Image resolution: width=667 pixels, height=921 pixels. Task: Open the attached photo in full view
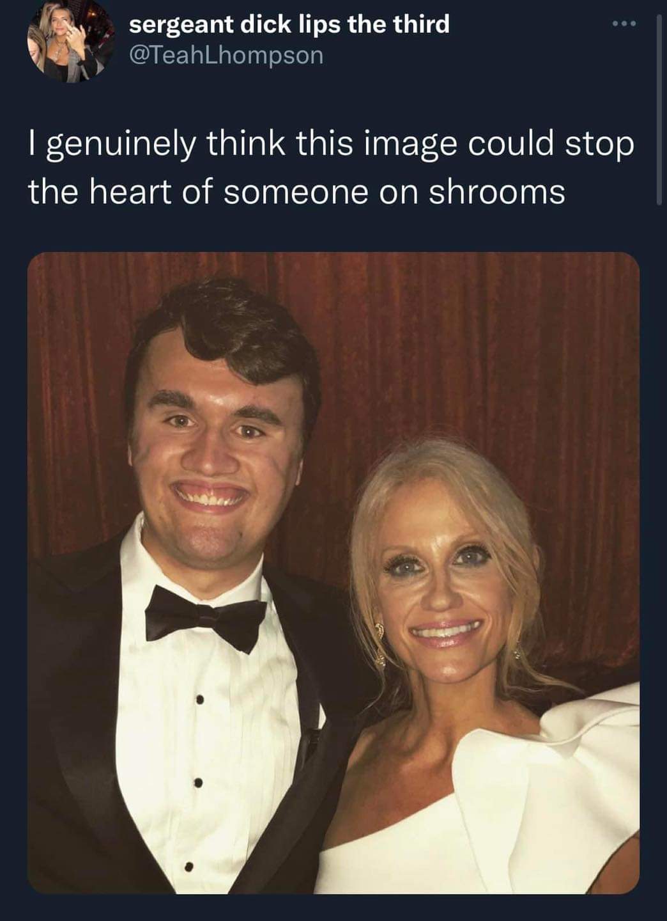(333, 572)
